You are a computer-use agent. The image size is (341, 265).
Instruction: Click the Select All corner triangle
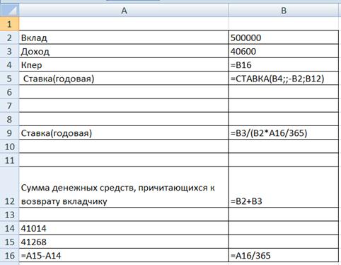pos(9,11)
